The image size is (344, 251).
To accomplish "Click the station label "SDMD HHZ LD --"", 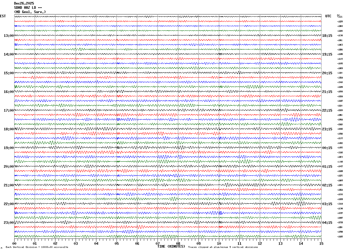I will point(28,8).
